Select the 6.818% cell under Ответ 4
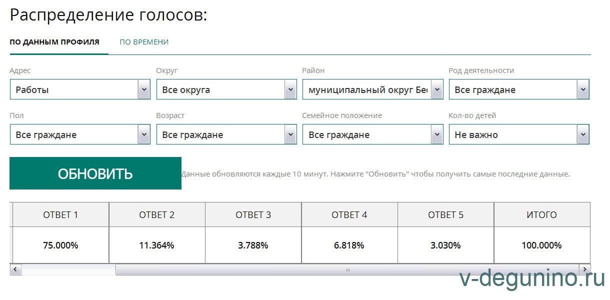Viewport: 610px width, 300px height. [349, 245]
